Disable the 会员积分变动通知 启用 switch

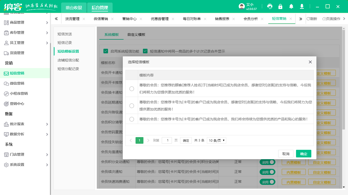pos(267,162)
